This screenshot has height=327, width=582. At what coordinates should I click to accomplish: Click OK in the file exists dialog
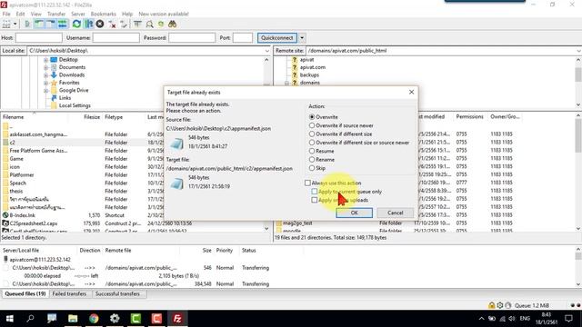click(354, 213)
